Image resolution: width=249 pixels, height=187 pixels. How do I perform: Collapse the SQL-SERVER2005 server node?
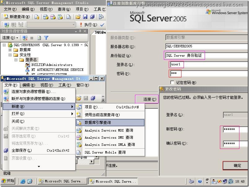click(x=4, y=45)
